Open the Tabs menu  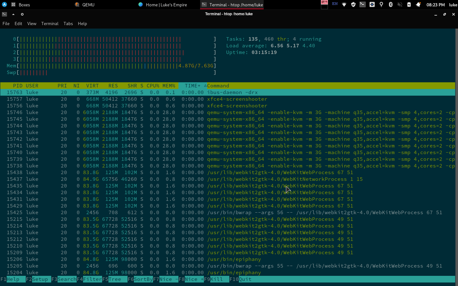68,24
